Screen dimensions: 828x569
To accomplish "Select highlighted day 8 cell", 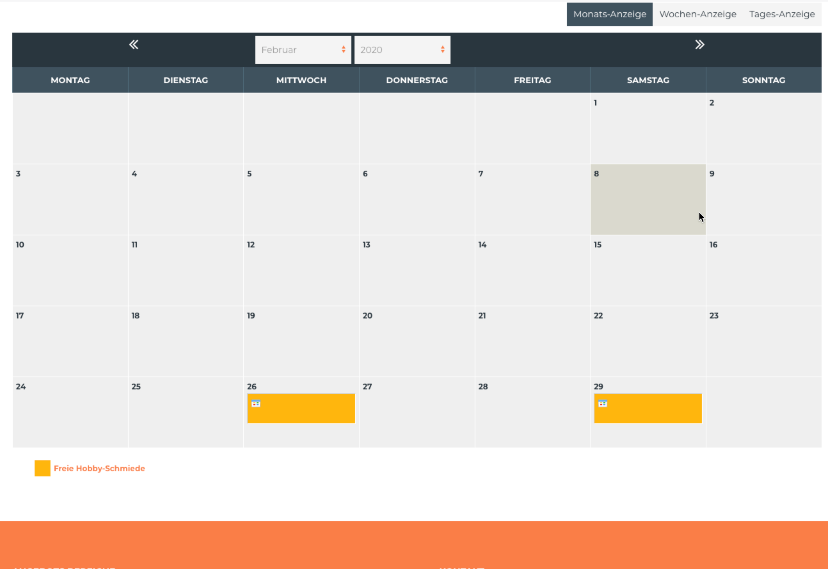I will tap(647, 199).
